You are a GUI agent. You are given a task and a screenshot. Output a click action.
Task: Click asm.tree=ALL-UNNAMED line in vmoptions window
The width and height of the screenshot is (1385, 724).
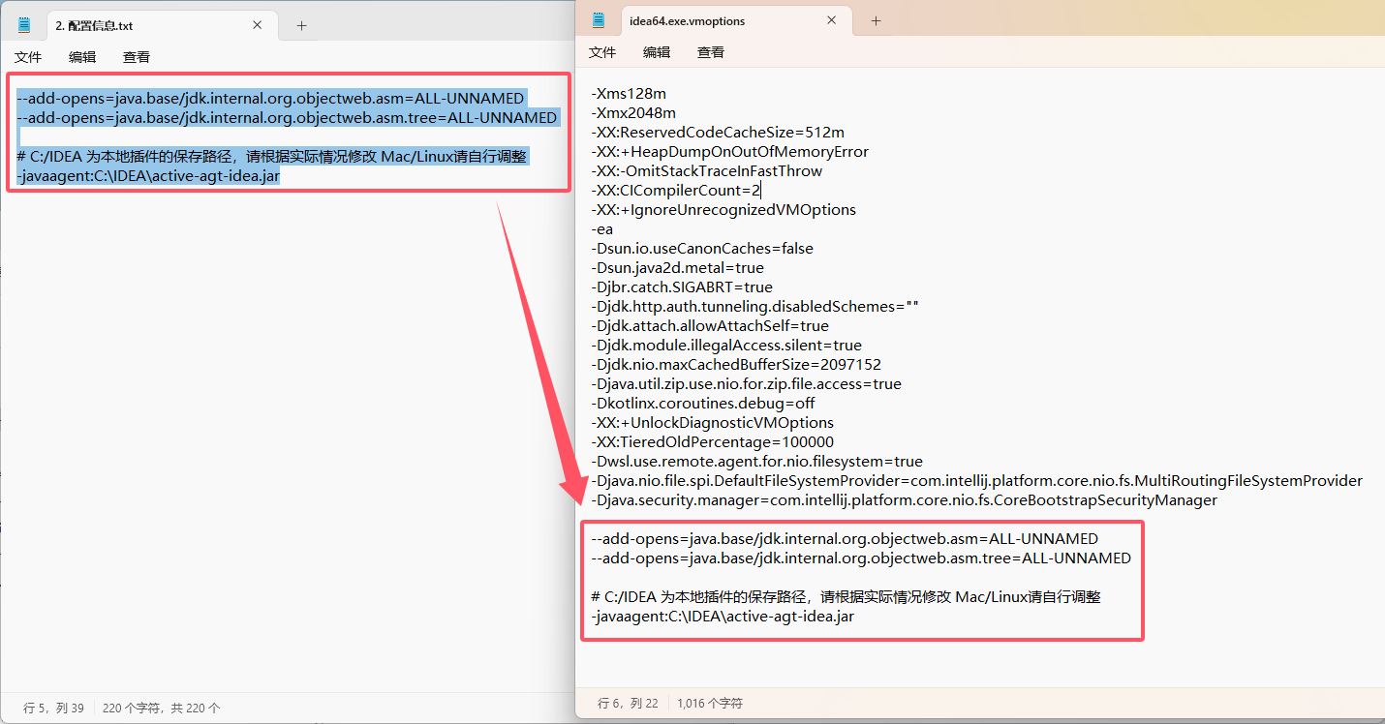[861, 558]
